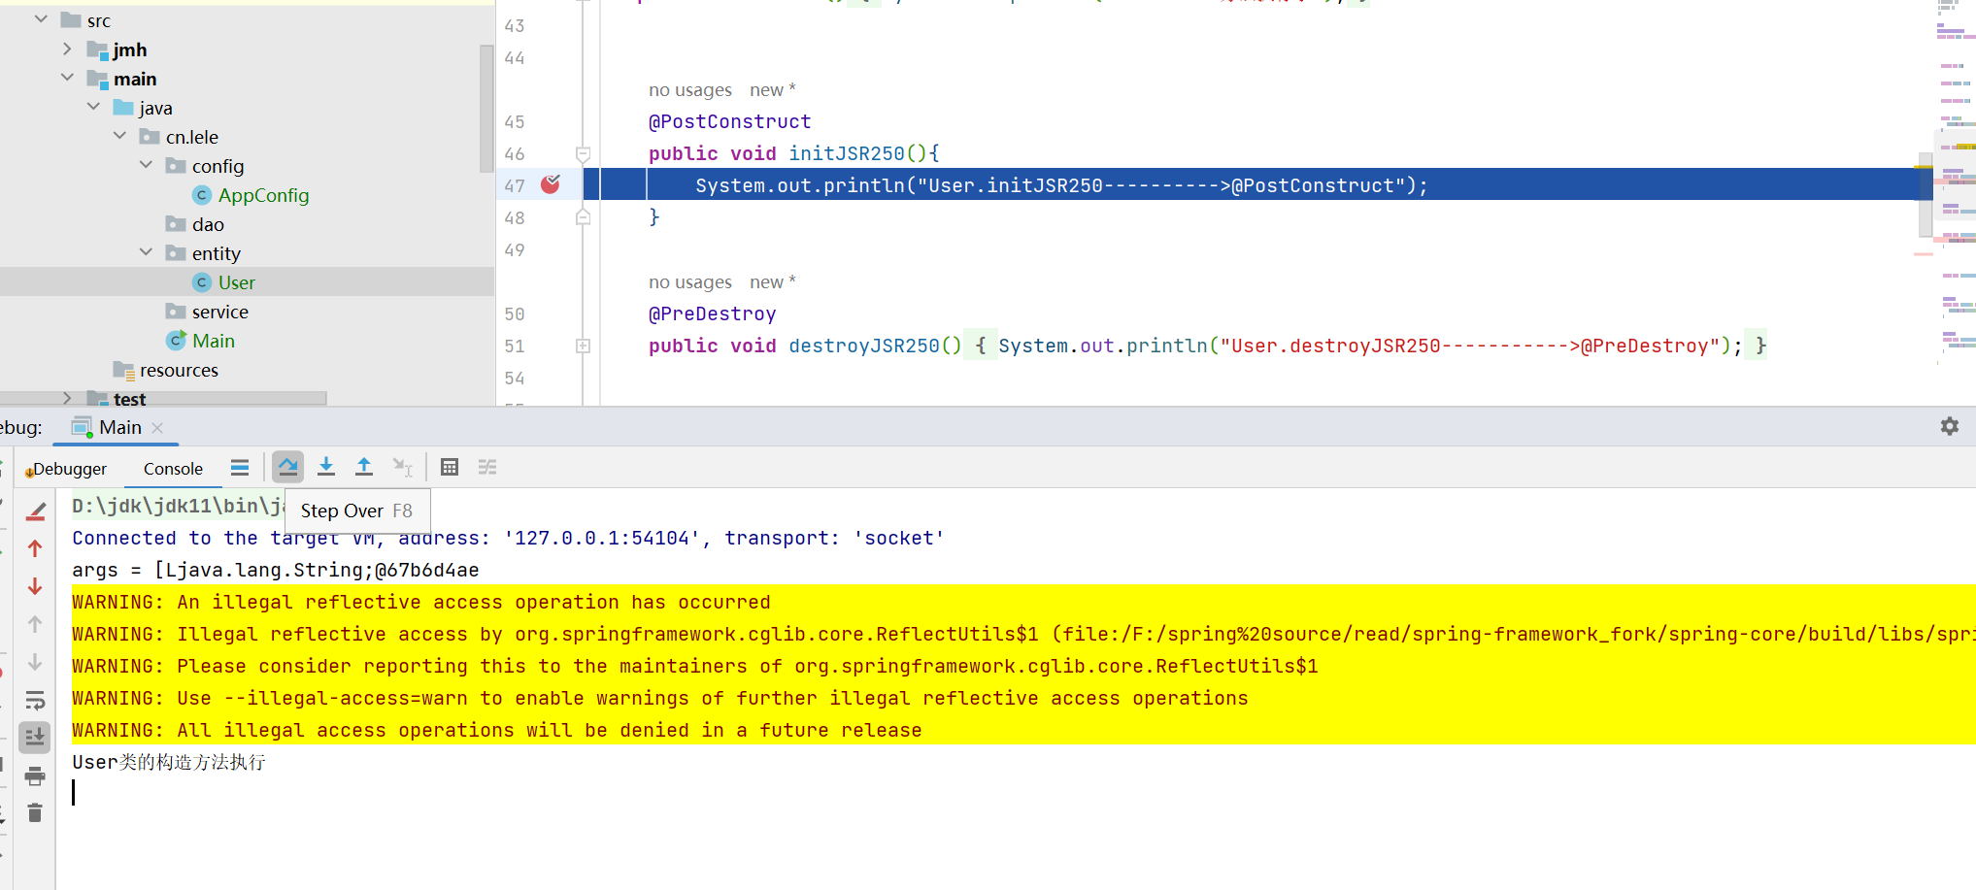This screenshot has height=890, width=1976.
Task: Click Trace Current Stream Chain icon
Action: [487, 468]
